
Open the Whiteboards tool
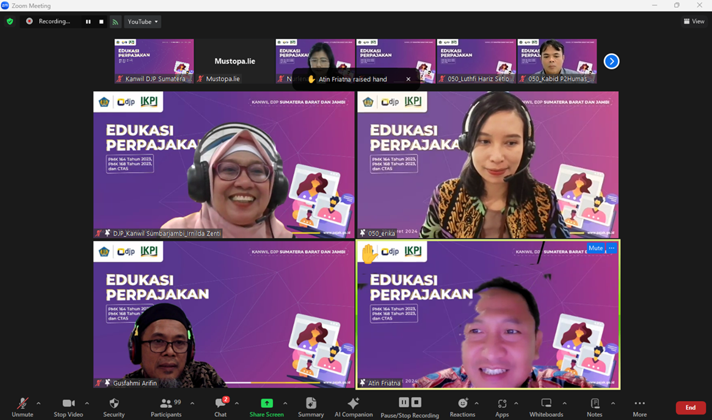pyautogui.click(x=546, y=404)
